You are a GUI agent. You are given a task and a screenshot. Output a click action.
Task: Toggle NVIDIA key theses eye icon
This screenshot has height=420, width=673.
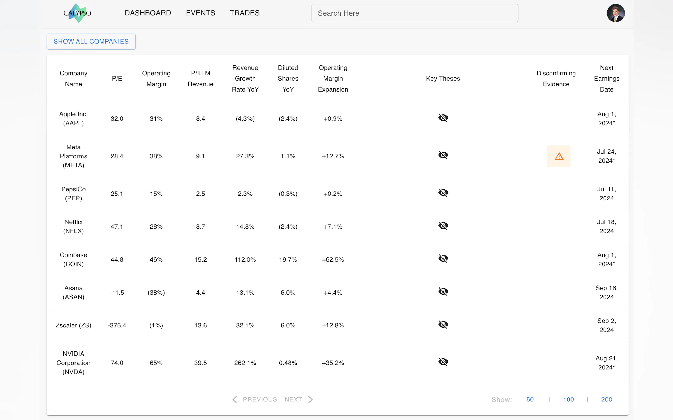[x=443, y=362]
